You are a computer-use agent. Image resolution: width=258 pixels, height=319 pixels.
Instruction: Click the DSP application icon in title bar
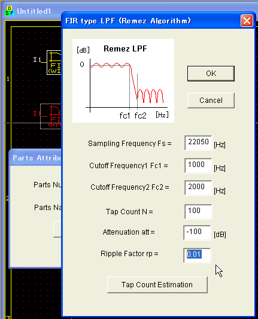point(10,11)
